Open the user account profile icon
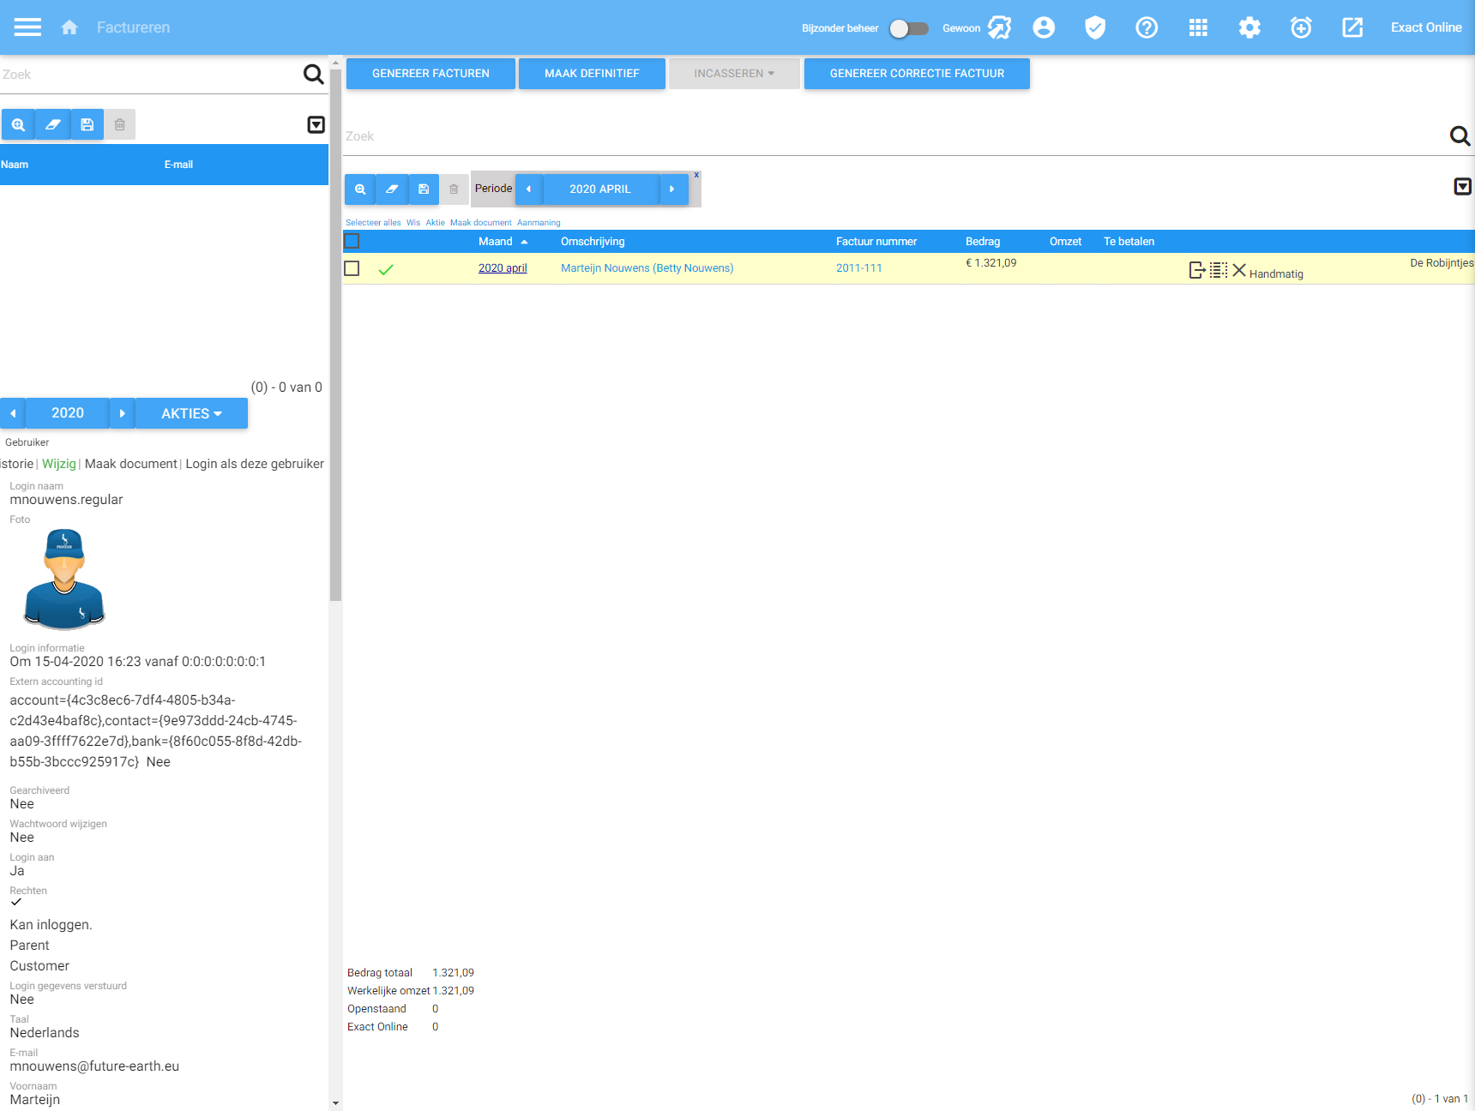This screenshot has height=1111, width=1475. (1044, 27)
